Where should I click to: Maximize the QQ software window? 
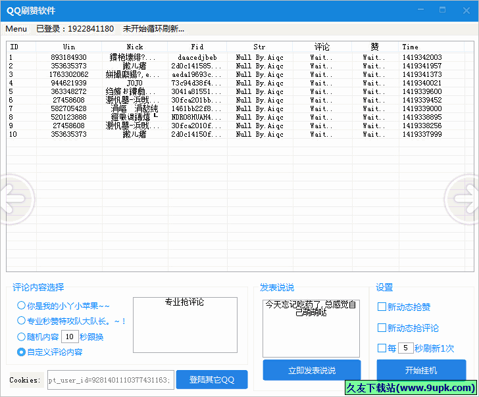click(442, 10)
